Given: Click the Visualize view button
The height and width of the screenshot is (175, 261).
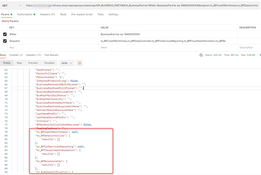Looking at the screenshot, I should coord(49,63).
